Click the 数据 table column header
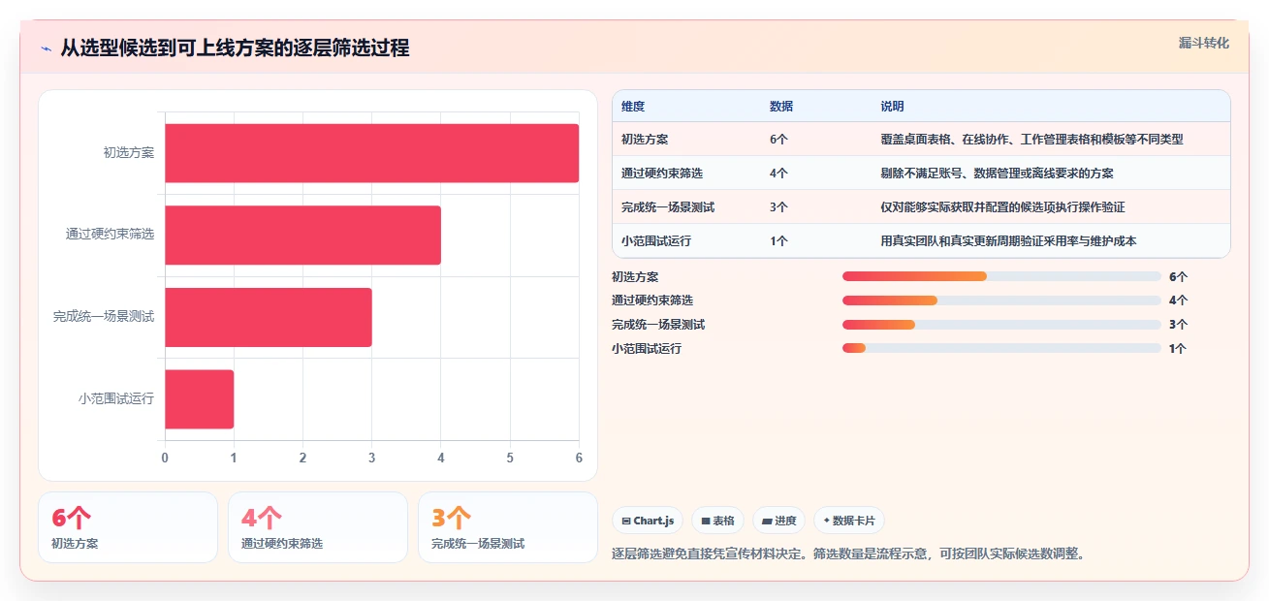This screenshot has width=1269, height=601. 781,107
